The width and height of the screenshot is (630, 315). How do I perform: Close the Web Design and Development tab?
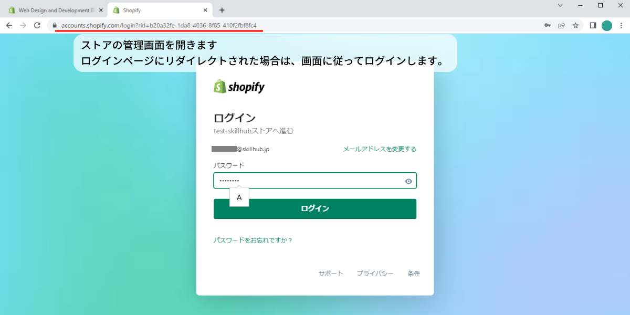click(x=101, y=10)
